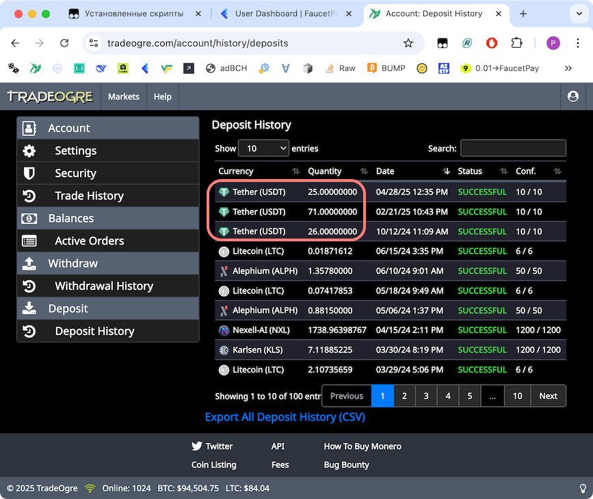The width and height of the screenshot is (593, 499).
Task: Open Active Orders in the sidebar
Action: [108, 241]
